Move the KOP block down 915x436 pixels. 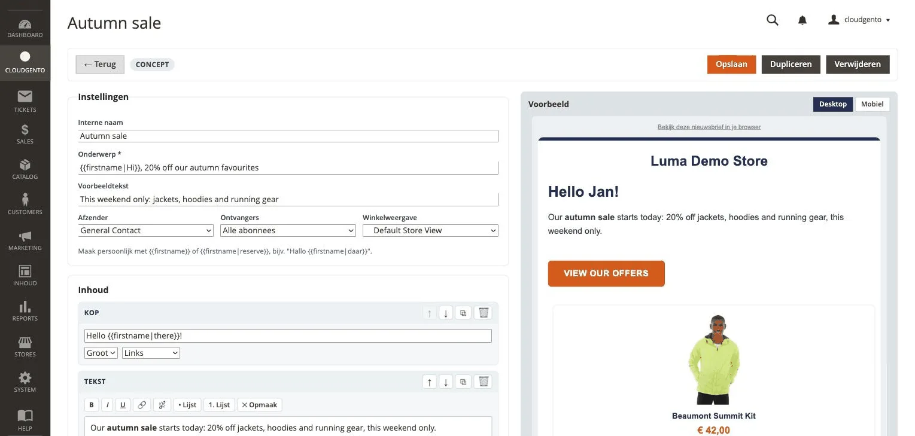[x=445, y=313]
